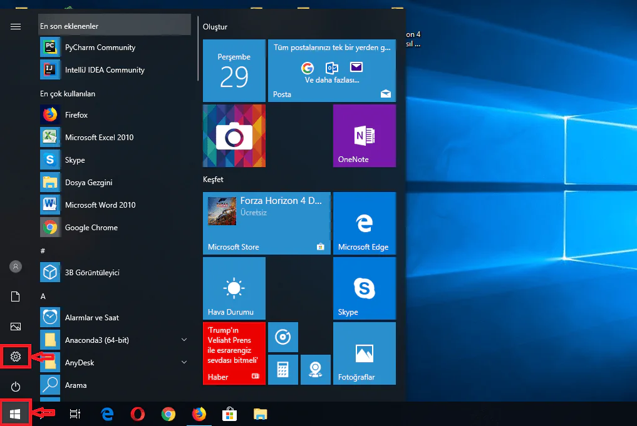Open Task View from the taskbar

[75, 413]
